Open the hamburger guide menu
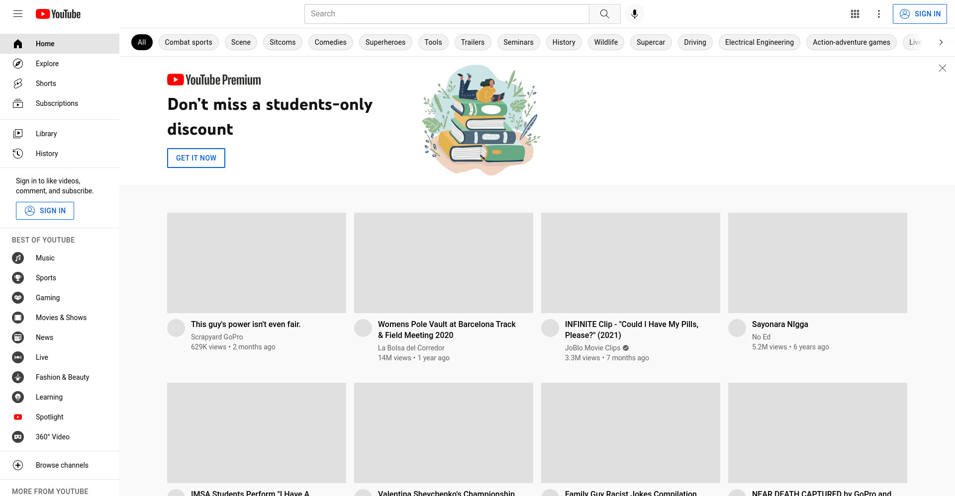The height and width of the screenshot is (496, 955). coord(18,14)
